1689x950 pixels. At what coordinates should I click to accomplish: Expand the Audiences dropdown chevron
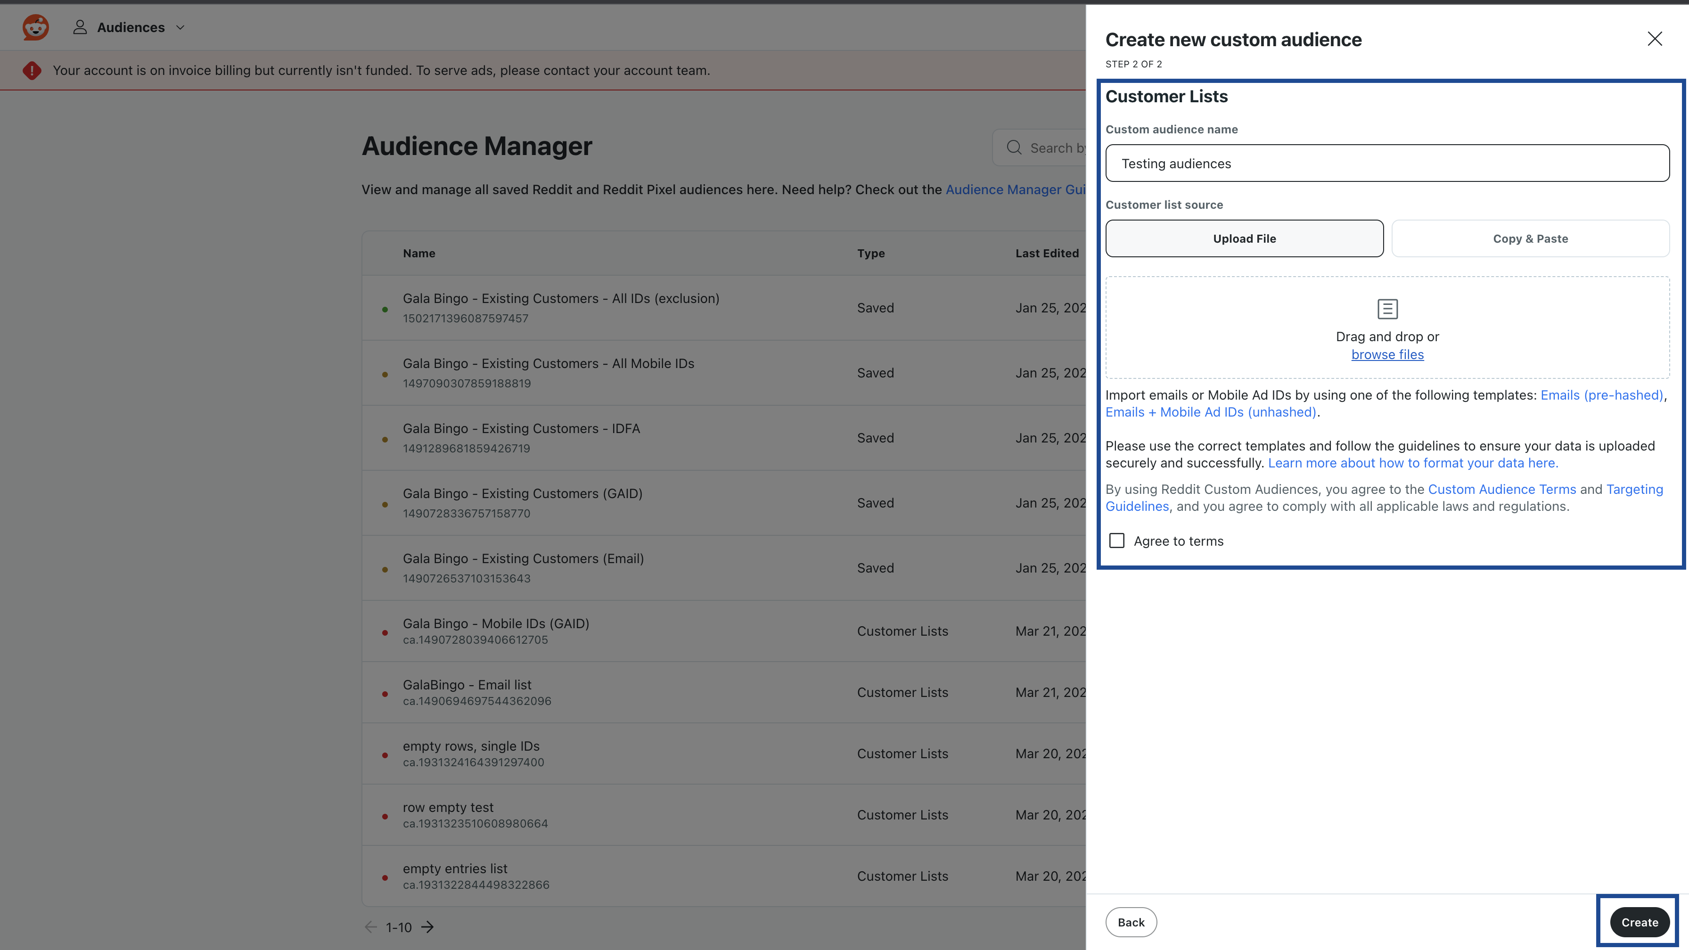[180, 27]
